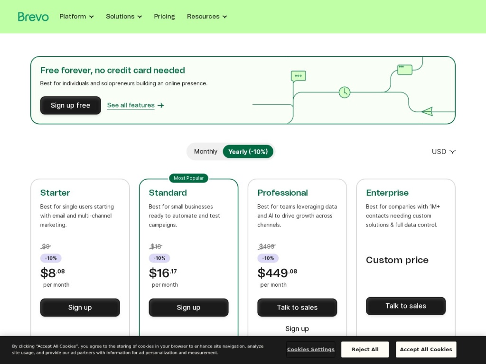The height and width of the screenshot is (364, 486).
Task: Go to the Pricing page
Action: 164,17
